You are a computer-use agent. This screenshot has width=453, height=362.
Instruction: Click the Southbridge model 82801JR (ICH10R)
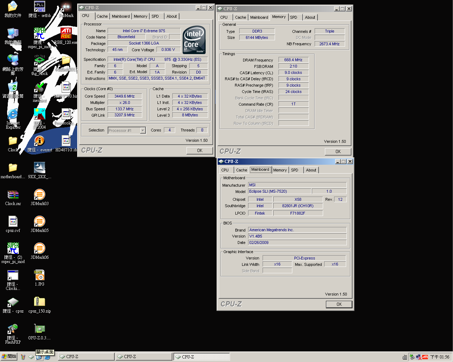tap(298, 206)
